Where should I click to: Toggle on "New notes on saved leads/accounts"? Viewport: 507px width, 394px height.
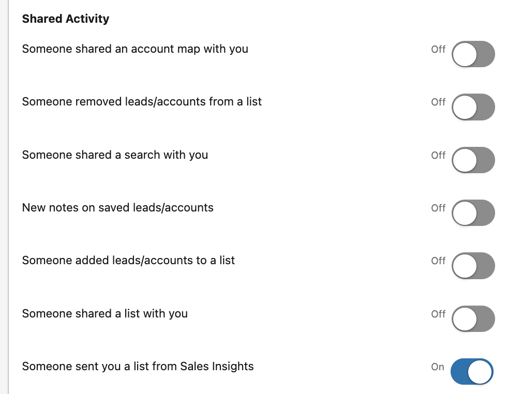472,213
